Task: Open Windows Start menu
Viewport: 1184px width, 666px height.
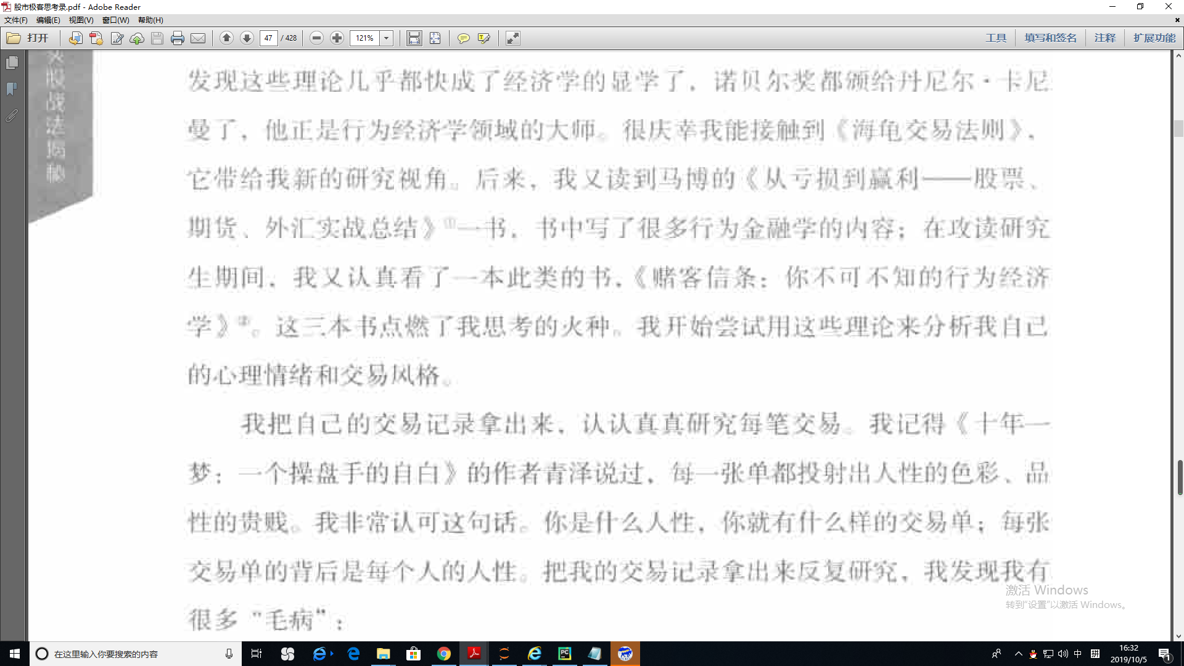Action: pos(15,654)
